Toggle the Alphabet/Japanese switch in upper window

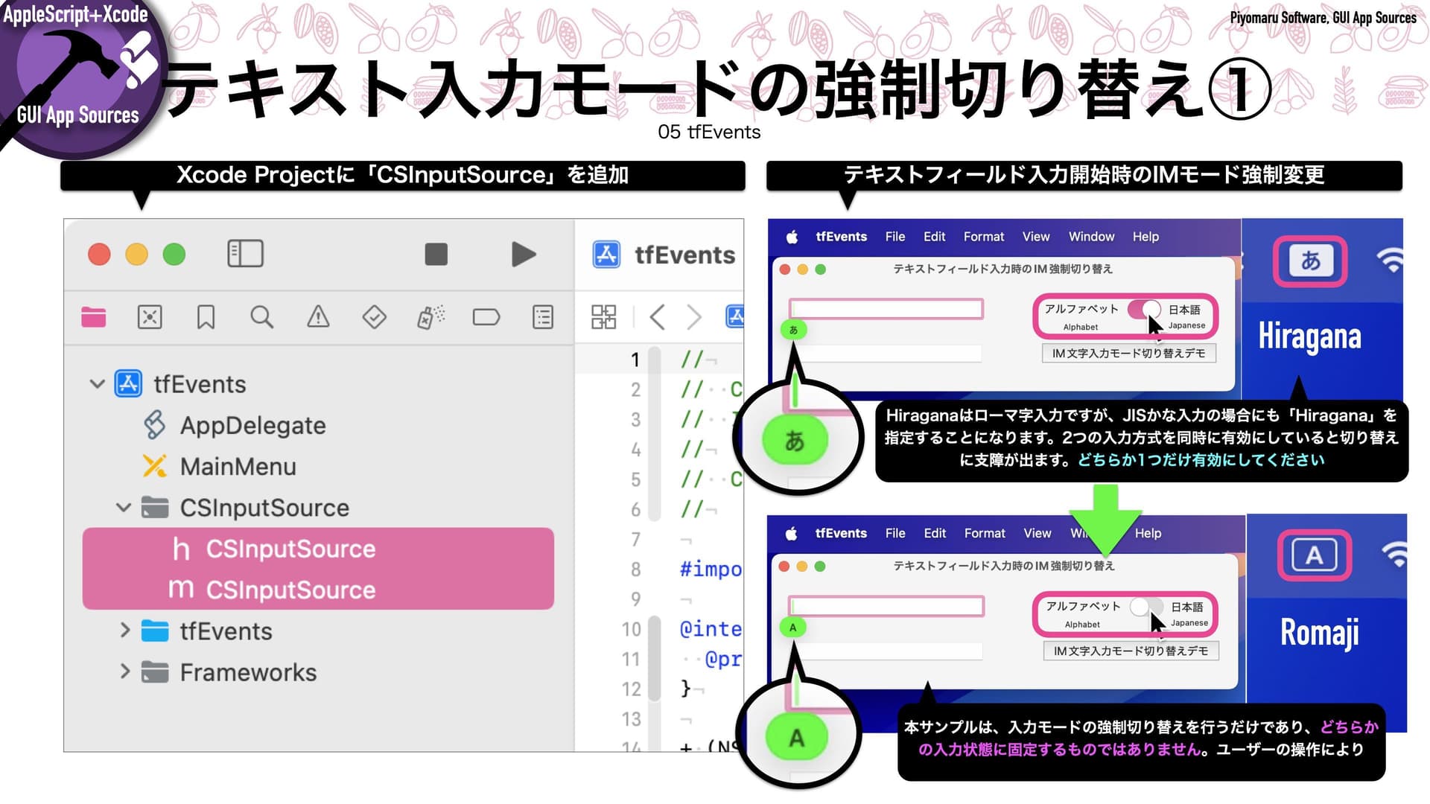click(1143, 309)
